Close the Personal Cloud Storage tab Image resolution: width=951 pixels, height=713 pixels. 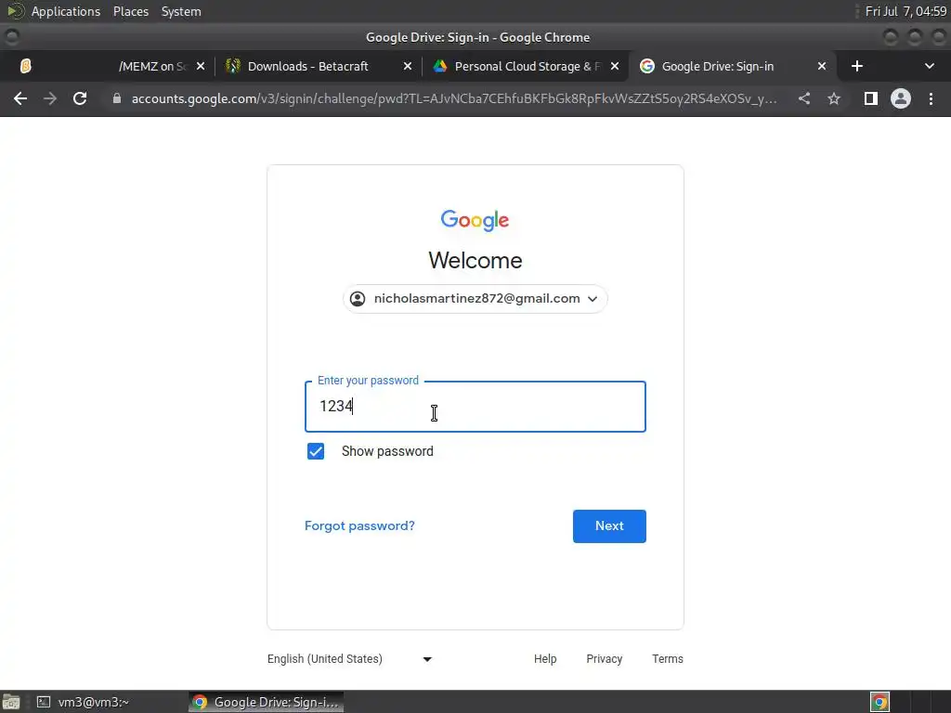pos(615,66)
